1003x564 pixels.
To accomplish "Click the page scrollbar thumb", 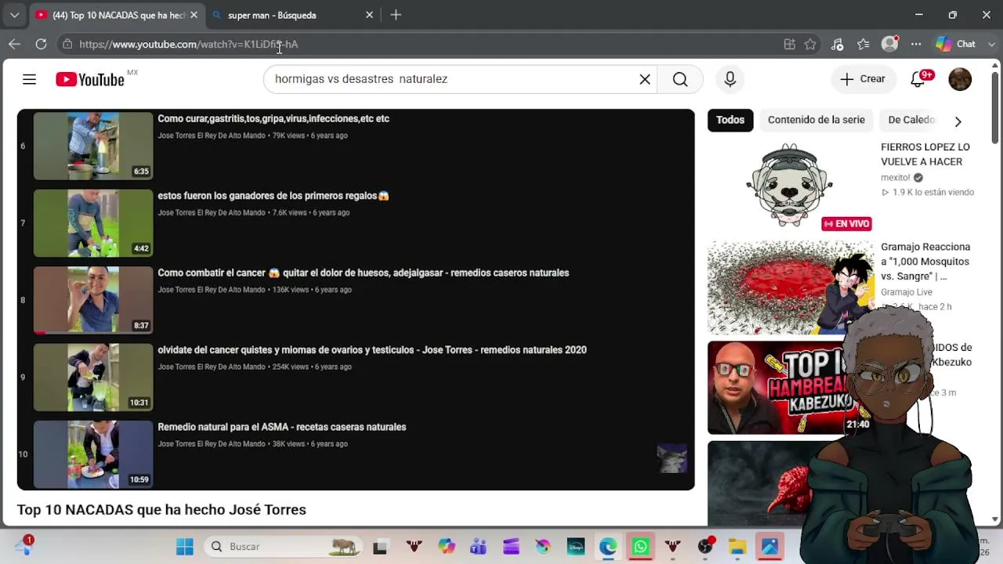I will 995,110.
